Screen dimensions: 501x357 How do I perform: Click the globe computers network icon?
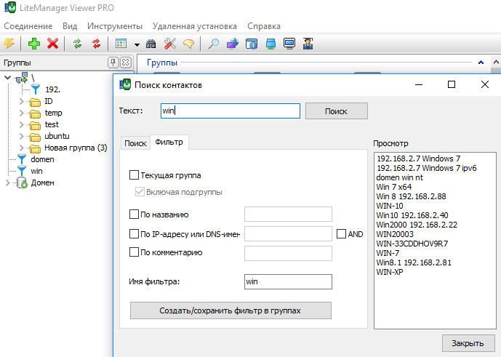(x=233, y=44)
